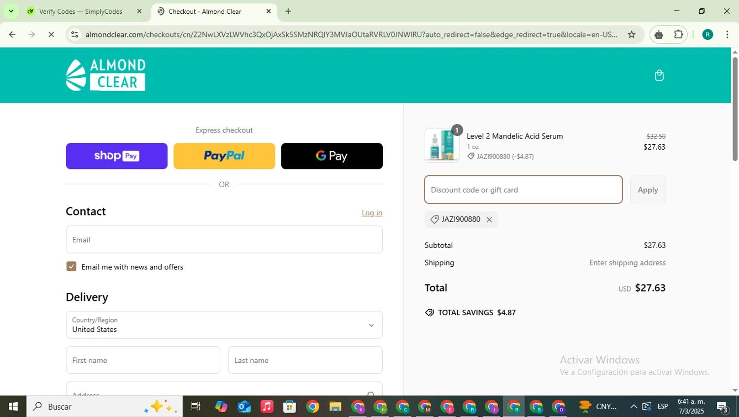Launch Copilot from the taskbar
739x417 pixels.
221,406
